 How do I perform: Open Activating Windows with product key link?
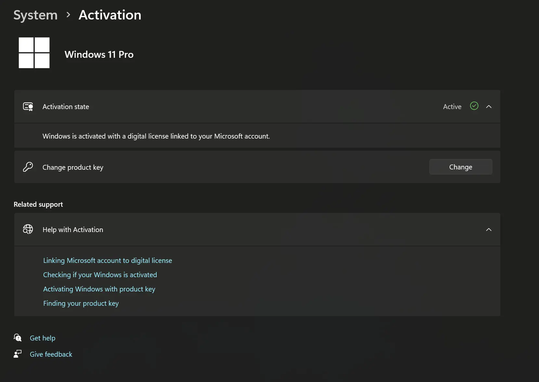tap(99, 289)
